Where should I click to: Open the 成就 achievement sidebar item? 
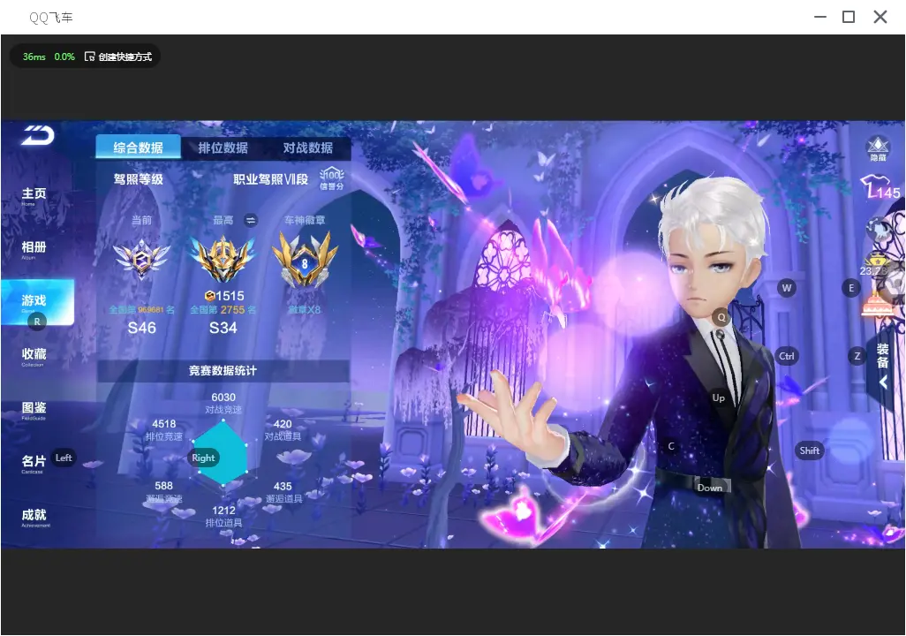pyautogui.click(x=34, y=517)
